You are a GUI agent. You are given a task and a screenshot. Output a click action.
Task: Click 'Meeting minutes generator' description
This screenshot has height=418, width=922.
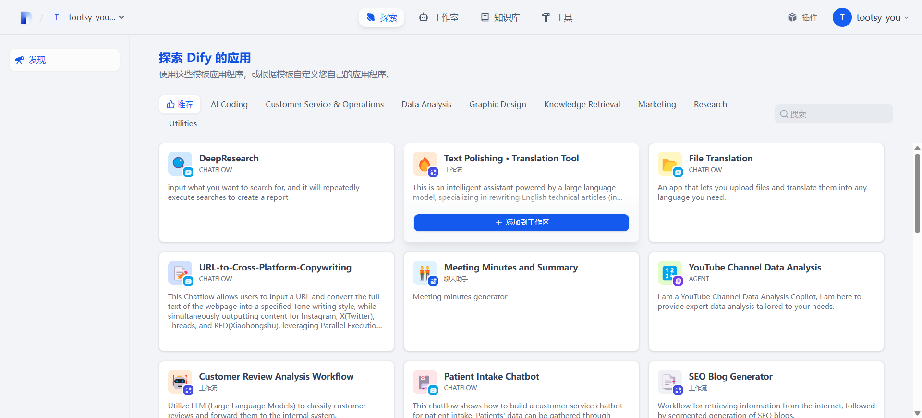(x=460, y=297)
